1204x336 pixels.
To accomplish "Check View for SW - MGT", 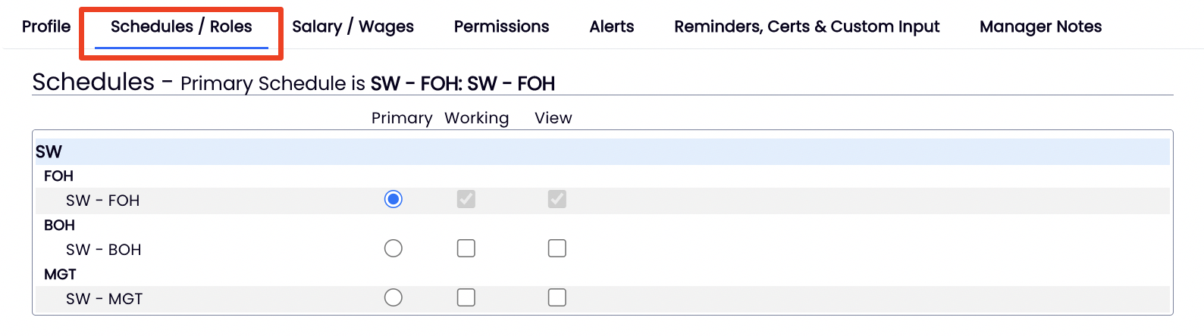I will pyautogui.click(x=557, y=297).
